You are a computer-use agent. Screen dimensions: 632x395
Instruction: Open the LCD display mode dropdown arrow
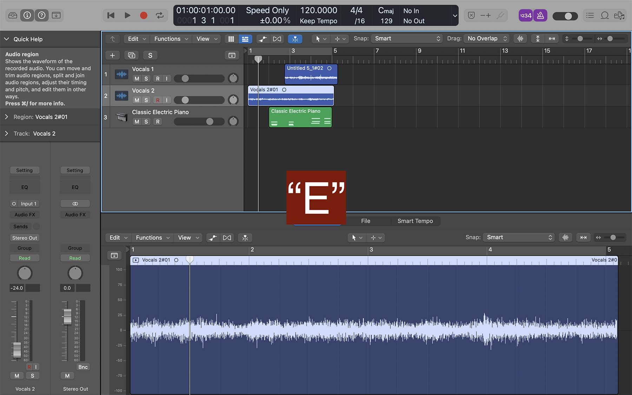tap(455, 16)
